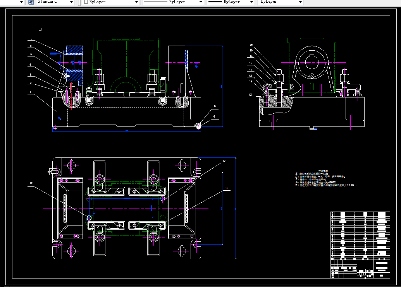Screen dimensions: 401x287
Task: Open the ByLayer lineweight dropdown with thick line
Action: coord(231,2)
